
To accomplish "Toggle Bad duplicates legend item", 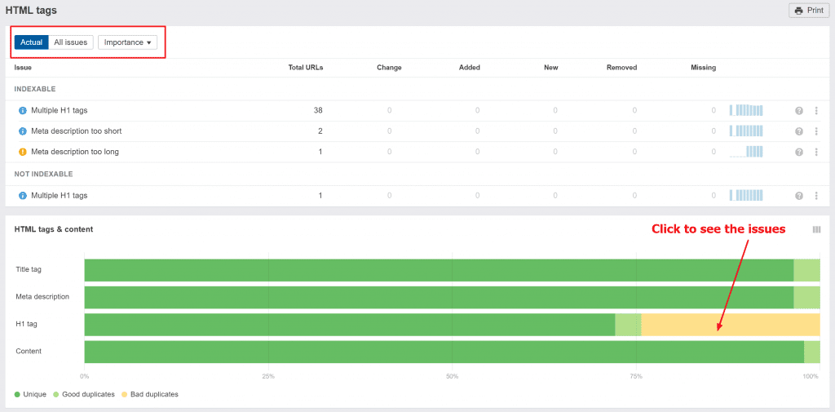I will (x=150, y=395).
